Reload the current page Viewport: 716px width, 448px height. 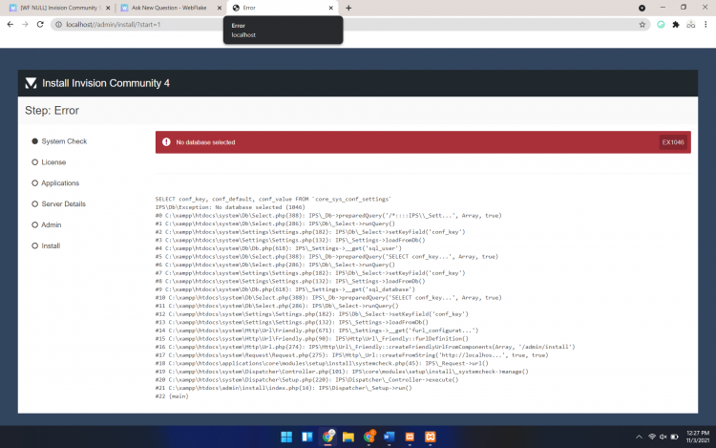click(x=40, y=24)
